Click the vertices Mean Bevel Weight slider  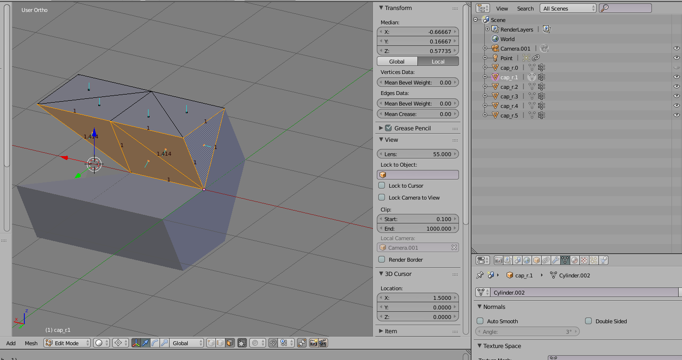418,82
